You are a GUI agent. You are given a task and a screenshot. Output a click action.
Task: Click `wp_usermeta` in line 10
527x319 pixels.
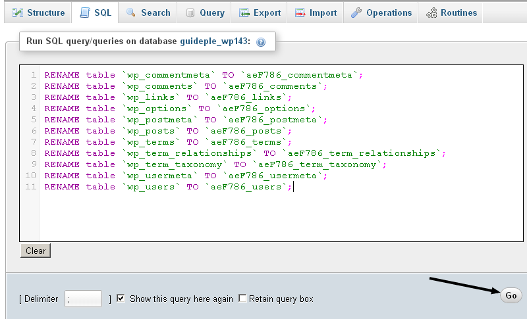click(x=159, y=176)
